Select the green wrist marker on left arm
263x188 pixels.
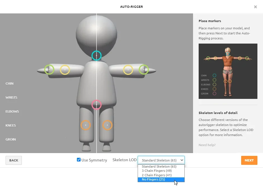tap(49, 70)
